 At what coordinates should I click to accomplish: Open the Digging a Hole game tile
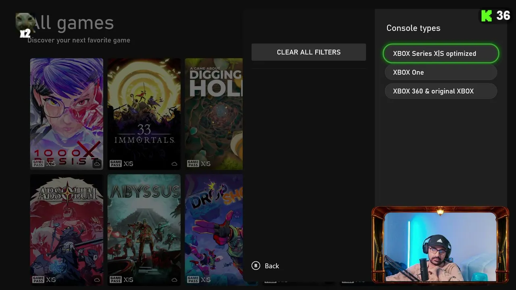point(214,114)
